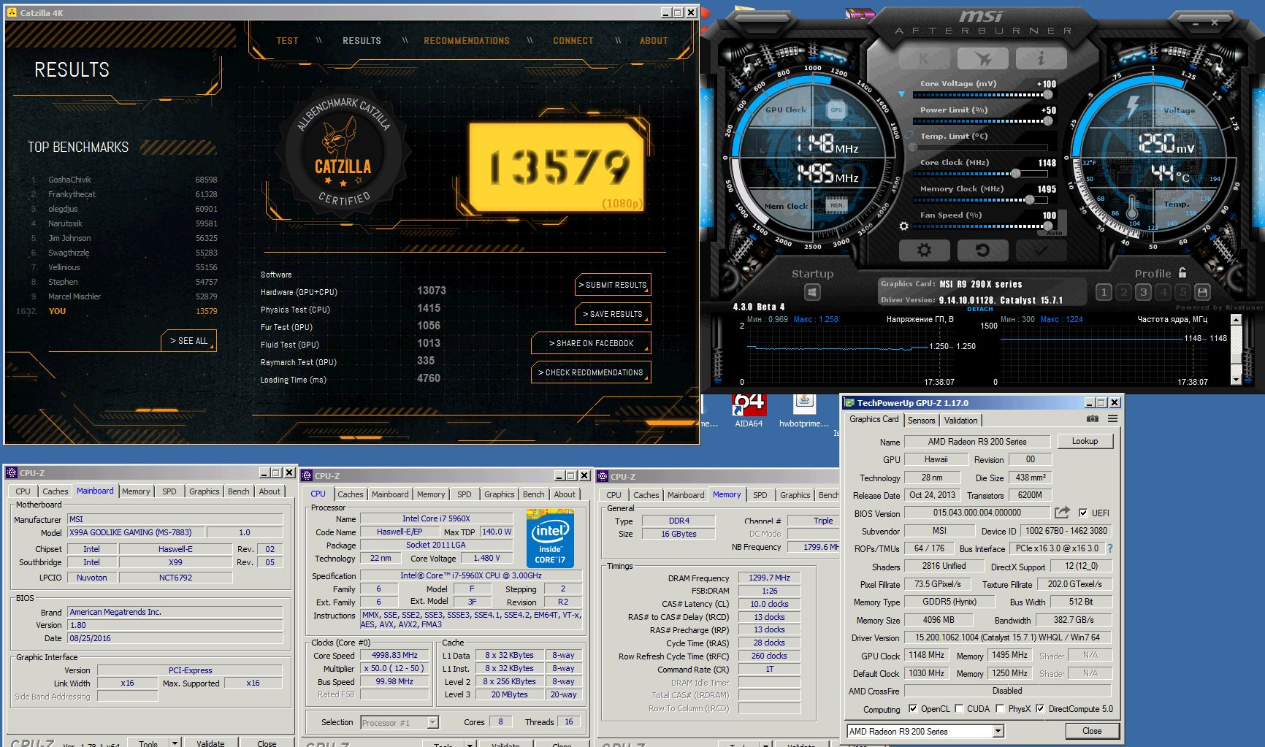The image size is (1265, 747).
Task: Toggle DirectCompute 5.0 checkbox
Action: point(1040,708)
